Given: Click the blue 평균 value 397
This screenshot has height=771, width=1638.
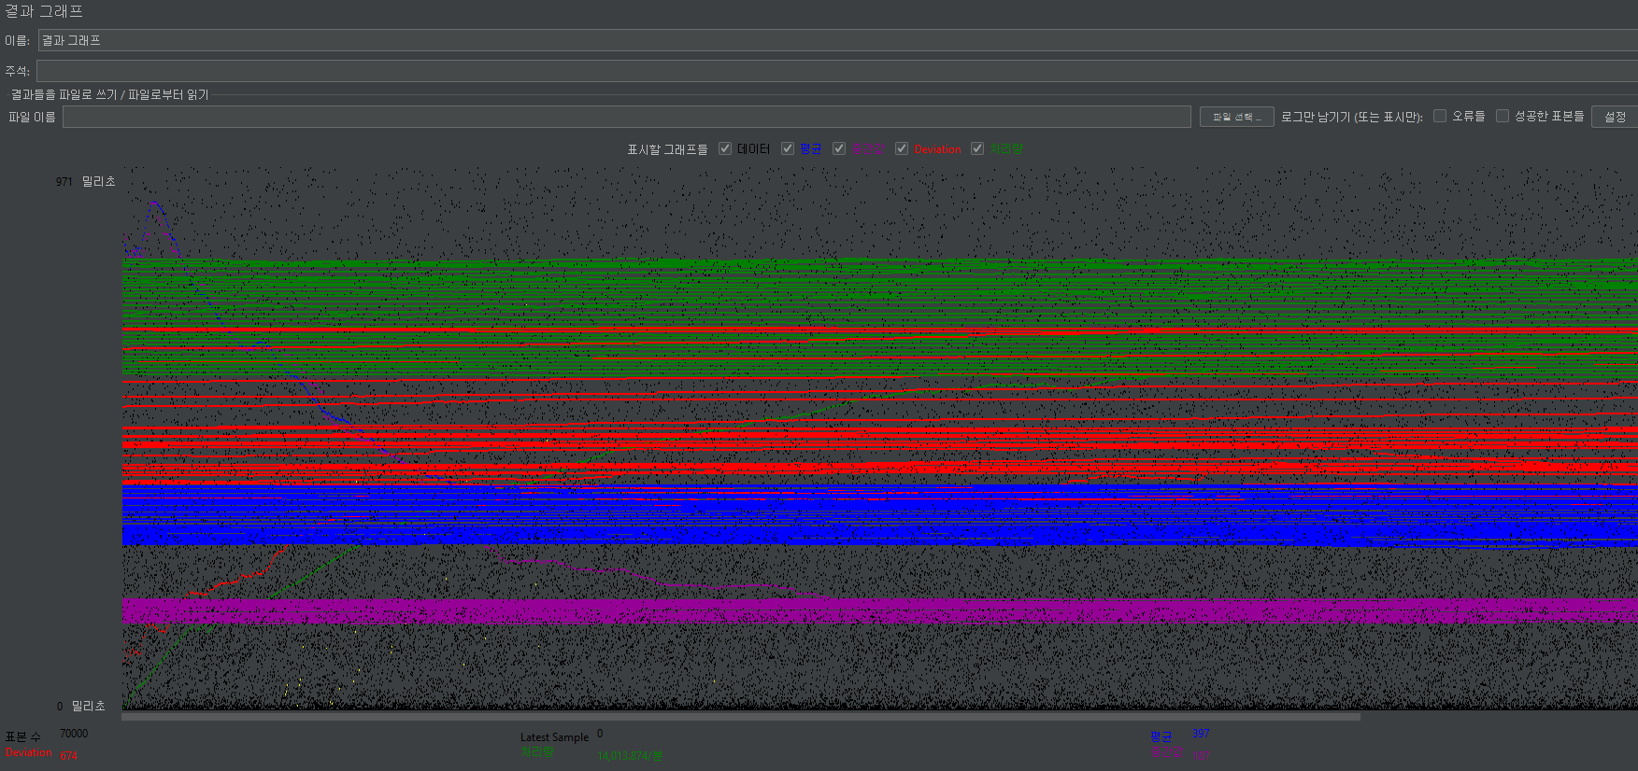Looking at the screenshot, I should click(1201, 734).
